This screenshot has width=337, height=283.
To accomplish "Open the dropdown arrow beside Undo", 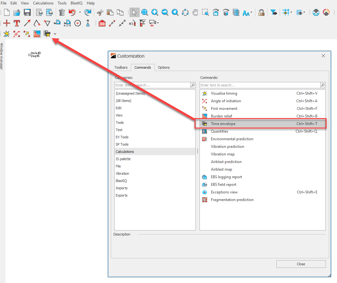I will coord(80,12).
